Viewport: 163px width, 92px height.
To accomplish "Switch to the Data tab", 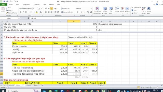I will click(x=44, y=5).
